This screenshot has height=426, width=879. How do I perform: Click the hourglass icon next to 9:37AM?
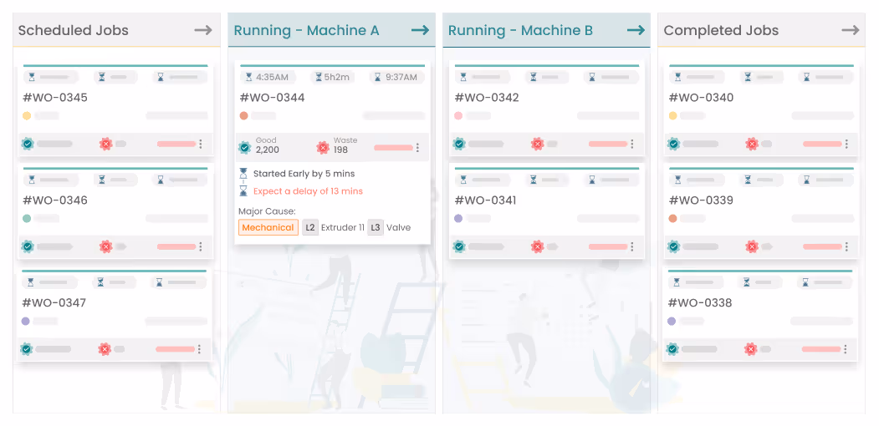click(x=378, y=77)
